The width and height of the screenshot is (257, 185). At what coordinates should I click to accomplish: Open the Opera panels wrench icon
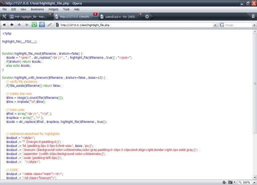pos(4,17)
